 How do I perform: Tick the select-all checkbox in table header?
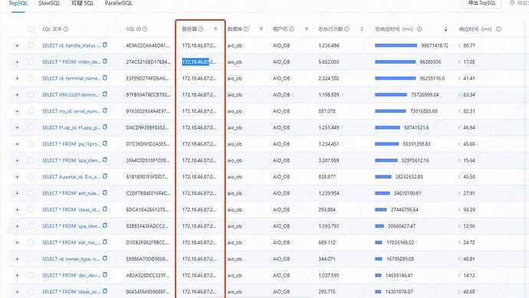pos(31,29)
